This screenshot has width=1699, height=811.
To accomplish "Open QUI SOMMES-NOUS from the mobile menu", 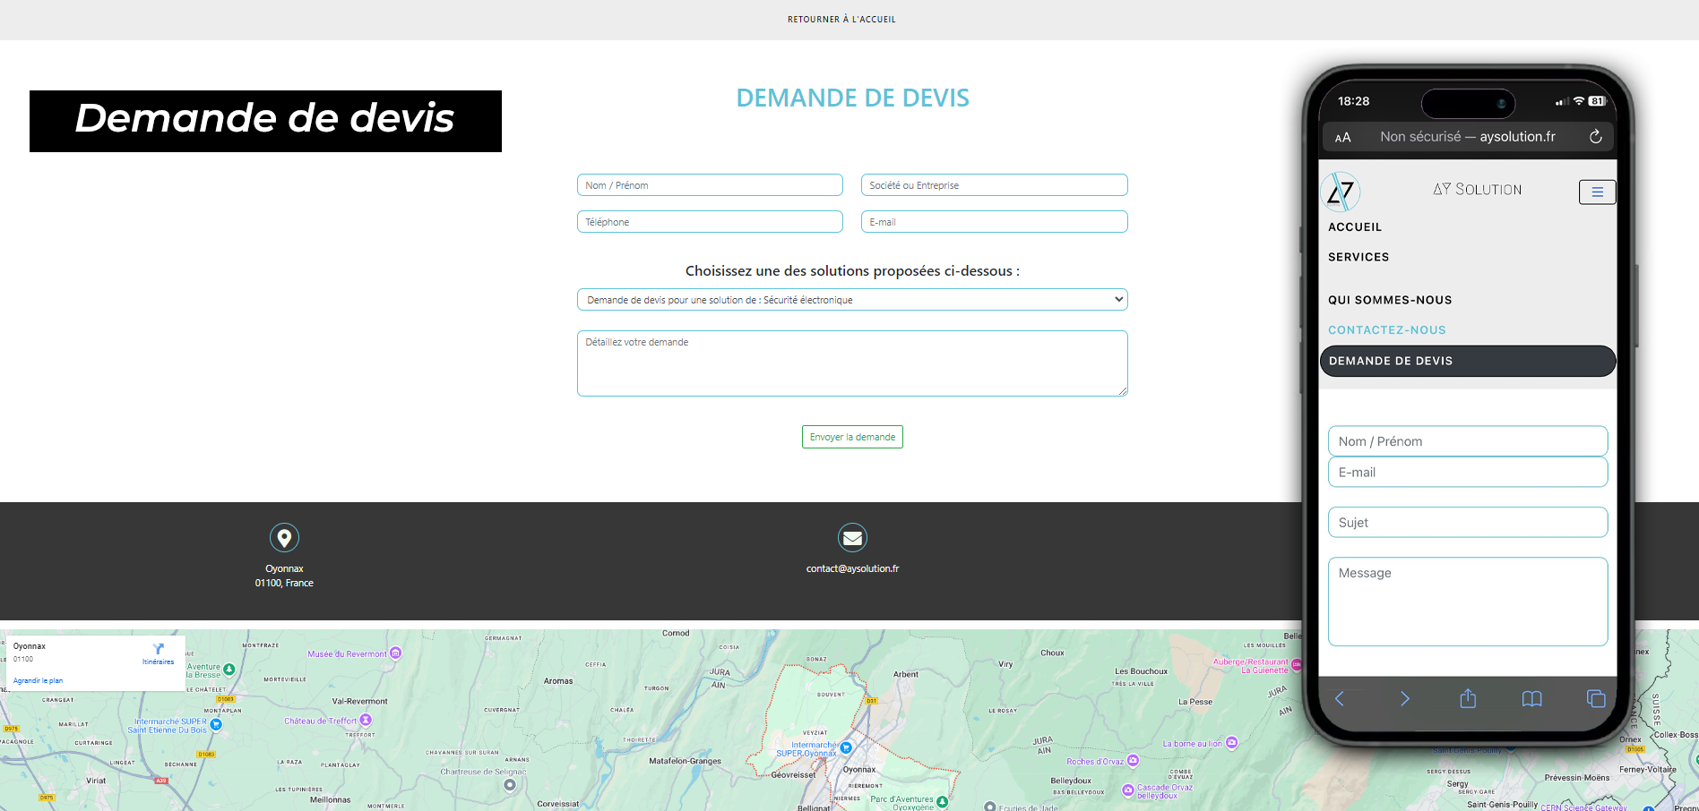I will [1390, 300].
